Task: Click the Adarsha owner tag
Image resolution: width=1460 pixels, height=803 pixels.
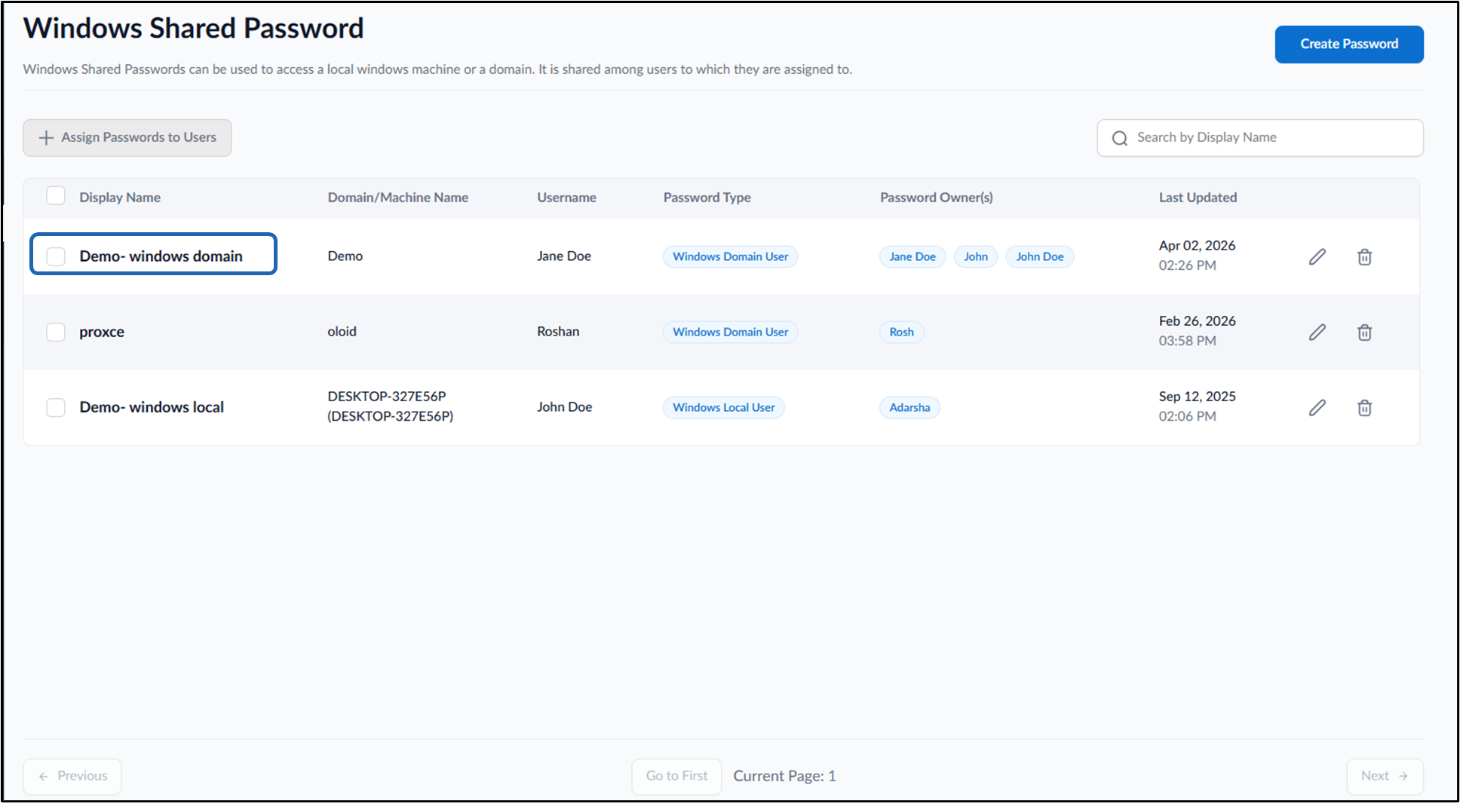Action: (x=909, y=407)
